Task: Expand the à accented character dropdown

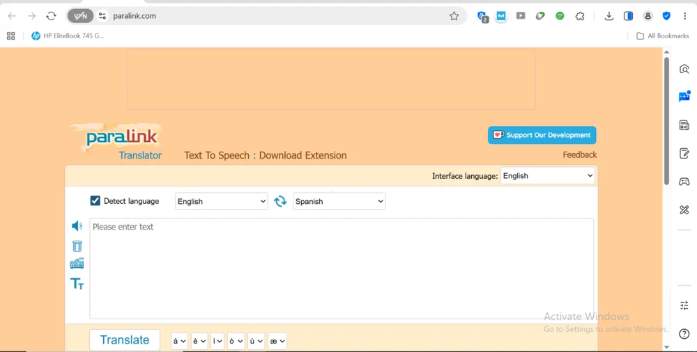Action: point(179,341)
